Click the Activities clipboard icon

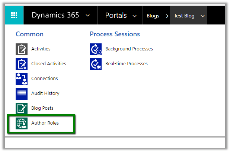(x=22, y=49)
